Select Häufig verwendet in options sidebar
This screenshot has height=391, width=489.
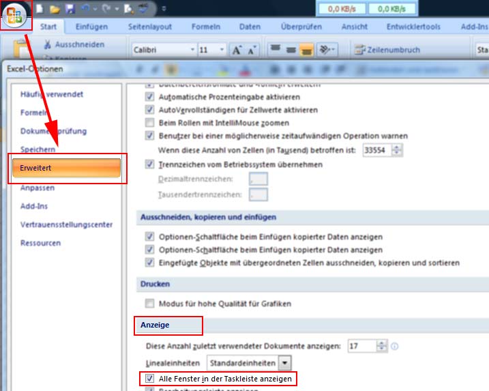pos(52,94)
